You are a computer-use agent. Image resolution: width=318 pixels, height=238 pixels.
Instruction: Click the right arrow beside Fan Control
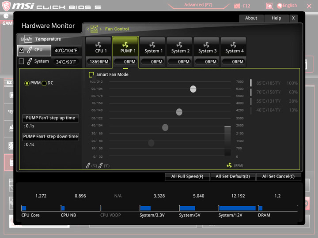(x=101, y=30)
